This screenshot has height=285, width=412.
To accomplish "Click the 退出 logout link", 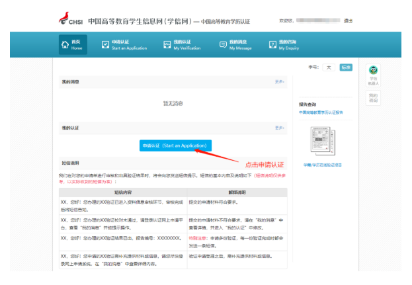I will (348, 20).
